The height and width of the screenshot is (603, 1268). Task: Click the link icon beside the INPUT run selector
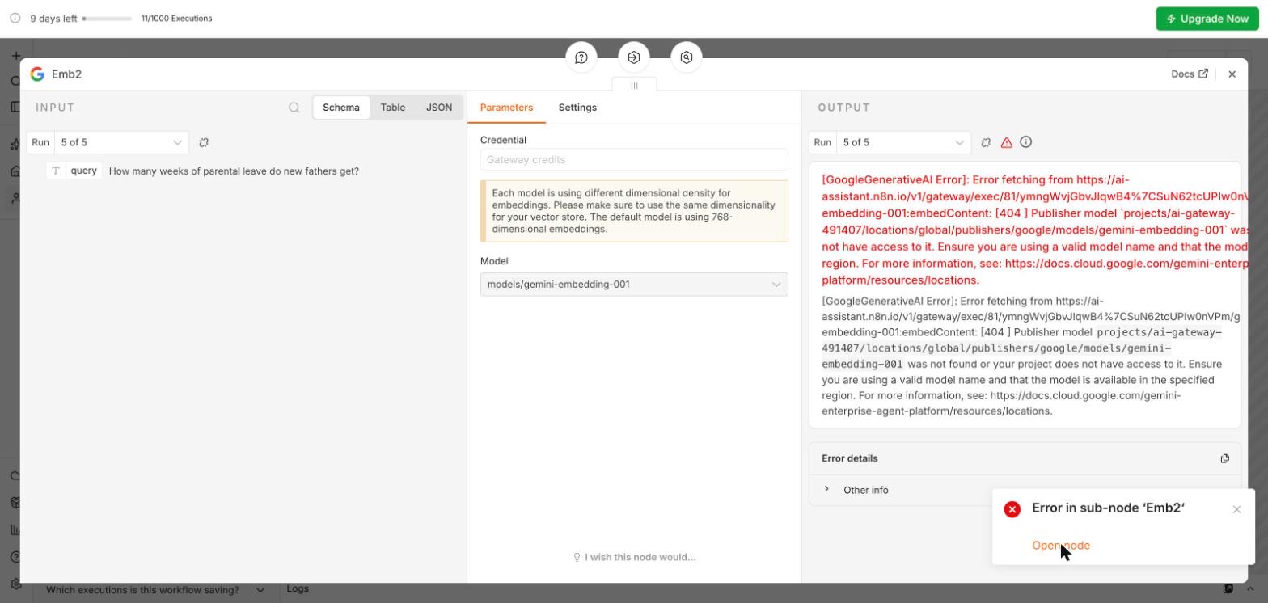coord(204,142)
